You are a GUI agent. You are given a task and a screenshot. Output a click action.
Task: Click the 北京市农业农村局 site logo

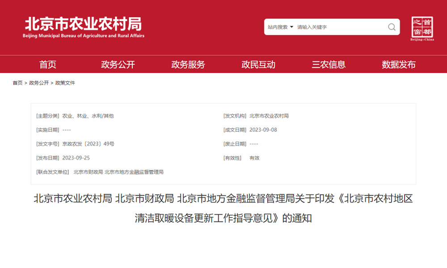(84, 28)
